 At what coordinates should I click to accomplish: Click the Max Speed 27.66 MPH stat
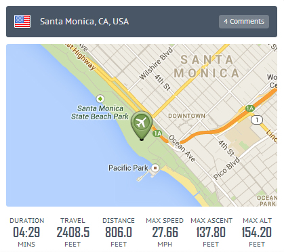click(165, 232)
